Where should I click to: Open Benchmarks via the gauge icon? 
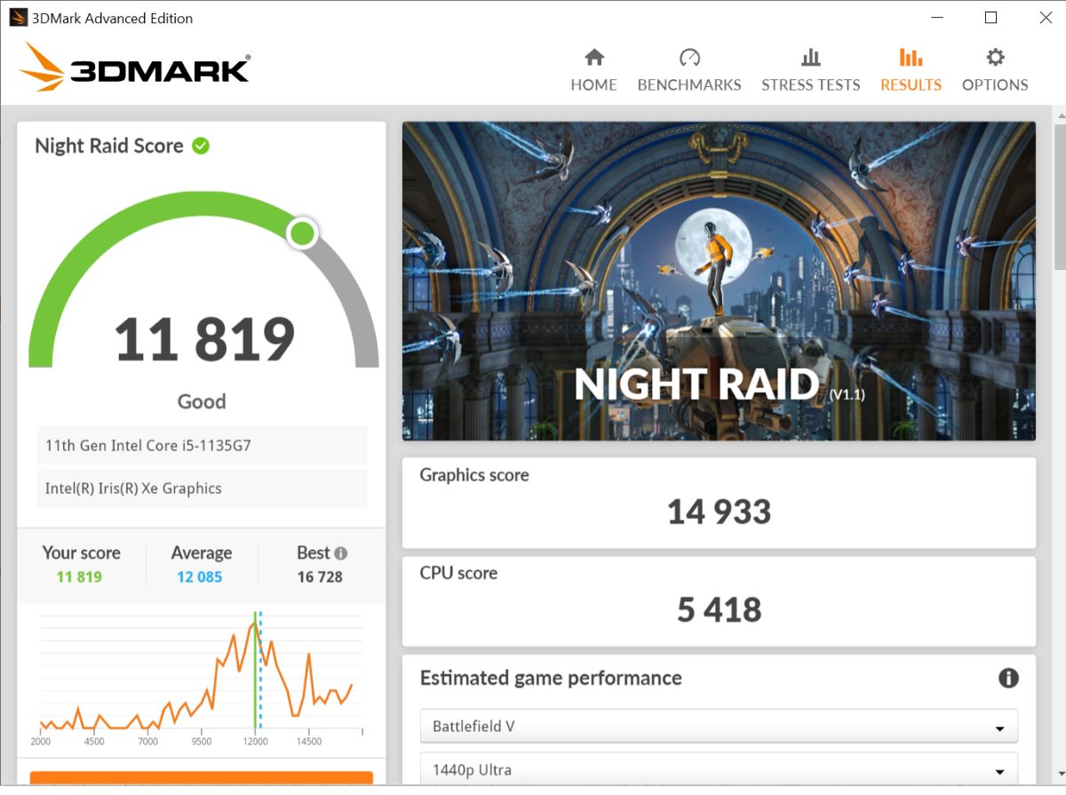pos(689,58)
